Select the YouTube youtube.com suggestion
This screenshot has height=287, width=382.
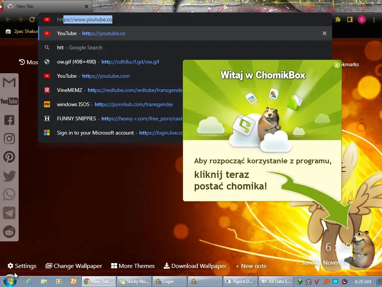(x=111, y=76)
